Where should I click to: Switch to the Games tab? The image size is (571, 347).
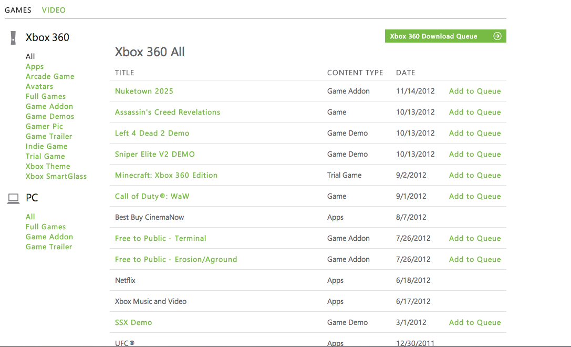[x=18, y=10]
